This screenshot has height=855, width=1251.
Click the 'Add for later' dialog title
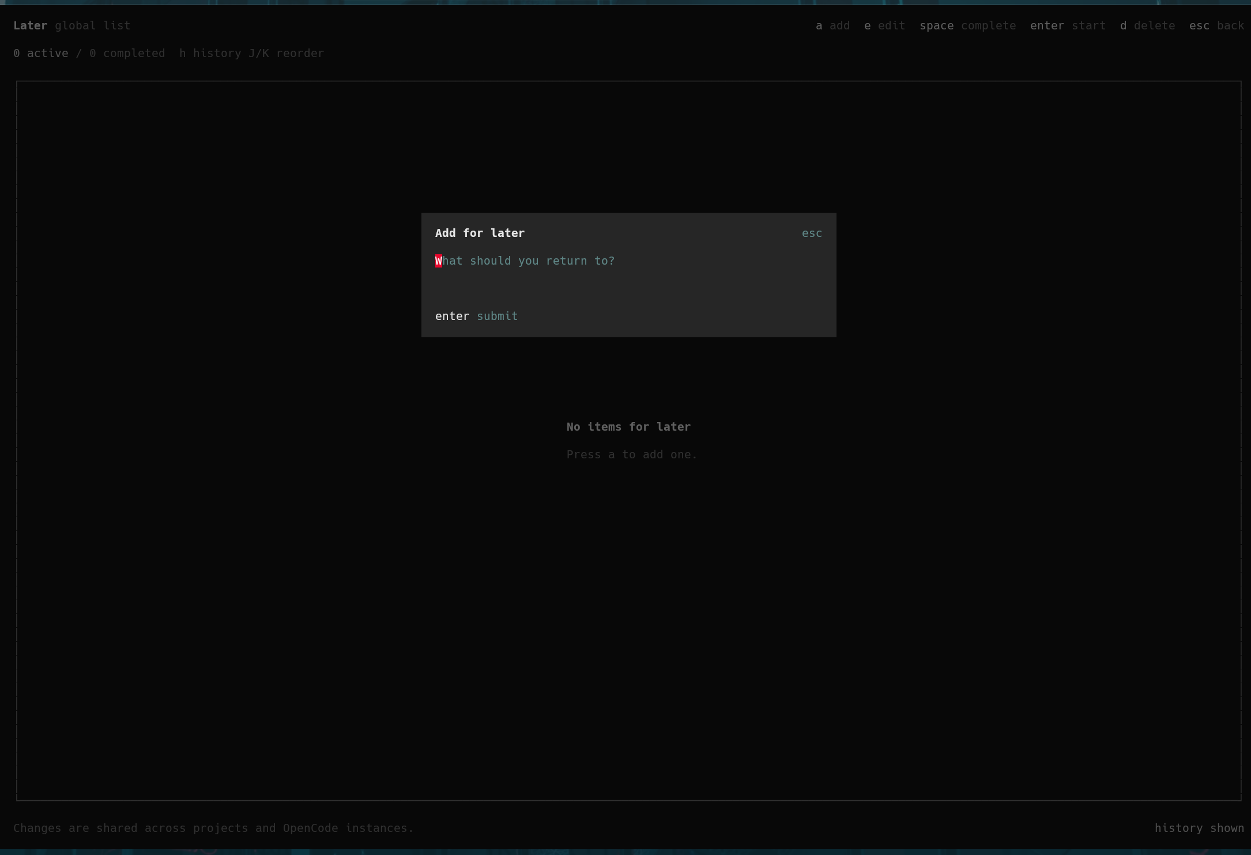point(480,233)
